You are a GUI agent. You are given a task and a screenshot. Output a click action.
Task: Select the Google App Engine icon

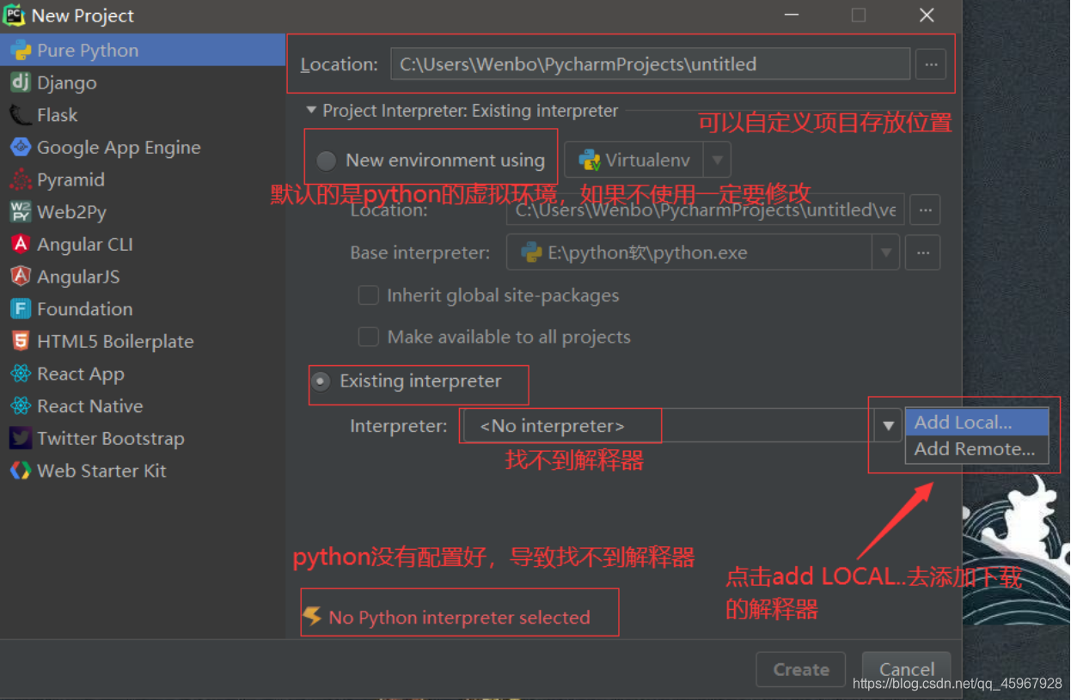tap(21, 148)
